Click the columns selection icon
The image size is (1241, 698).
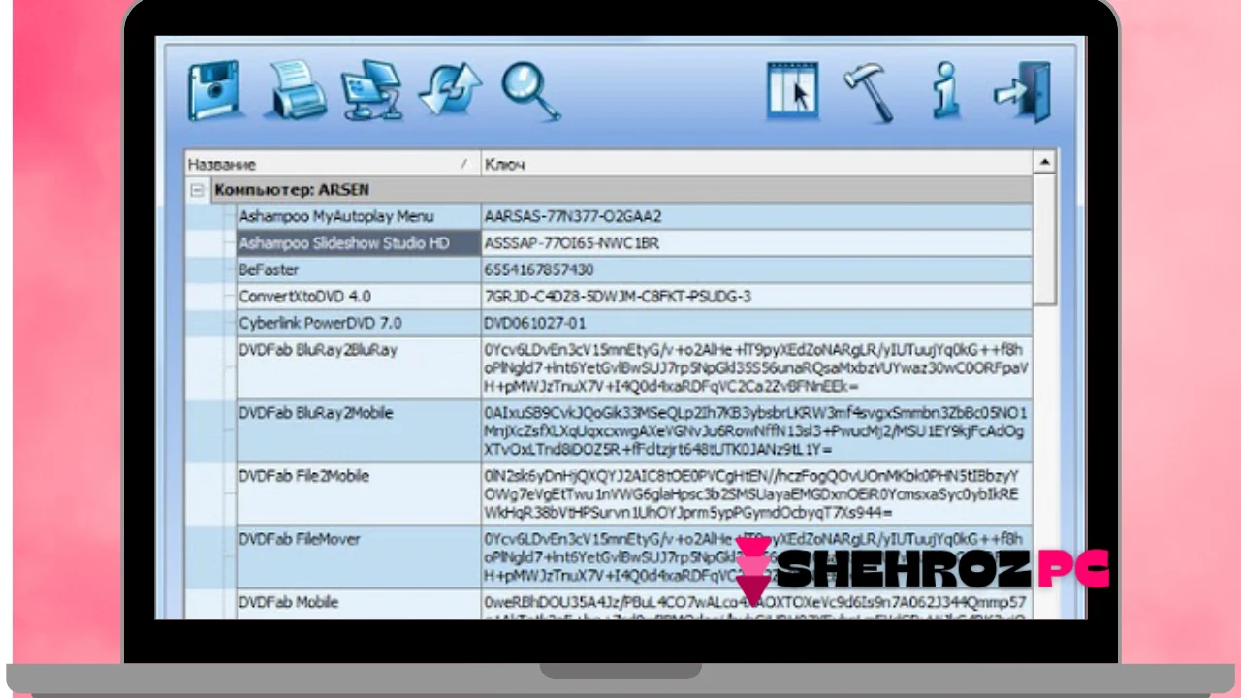click(792, 91)
